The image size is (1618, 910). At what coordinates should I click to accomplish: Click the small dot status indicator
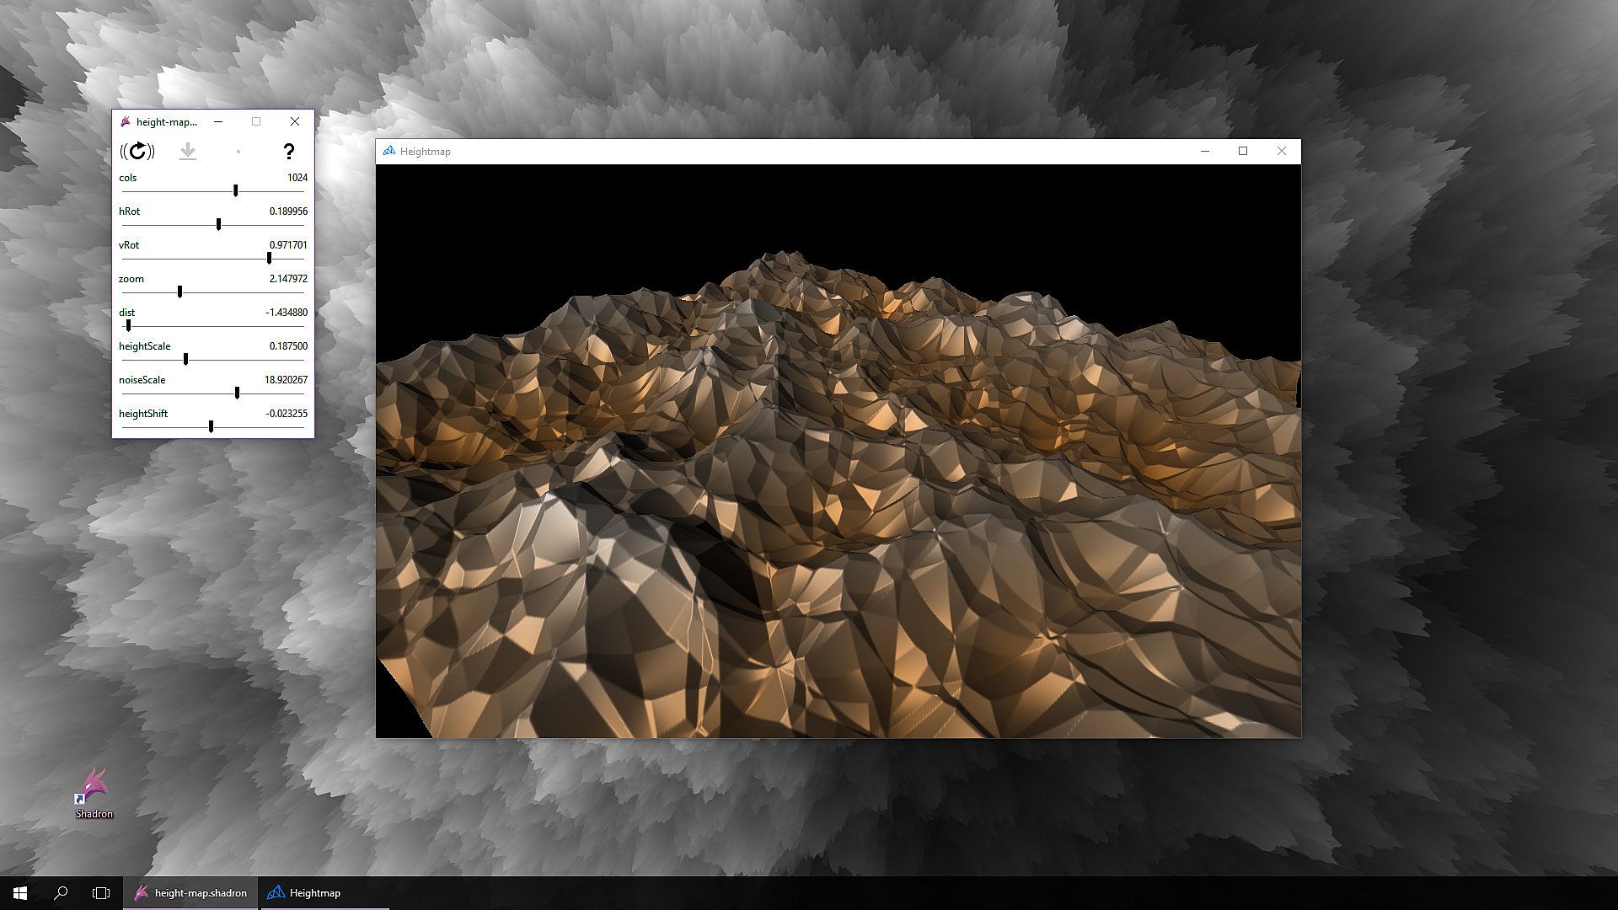click(x=238, y=152)
